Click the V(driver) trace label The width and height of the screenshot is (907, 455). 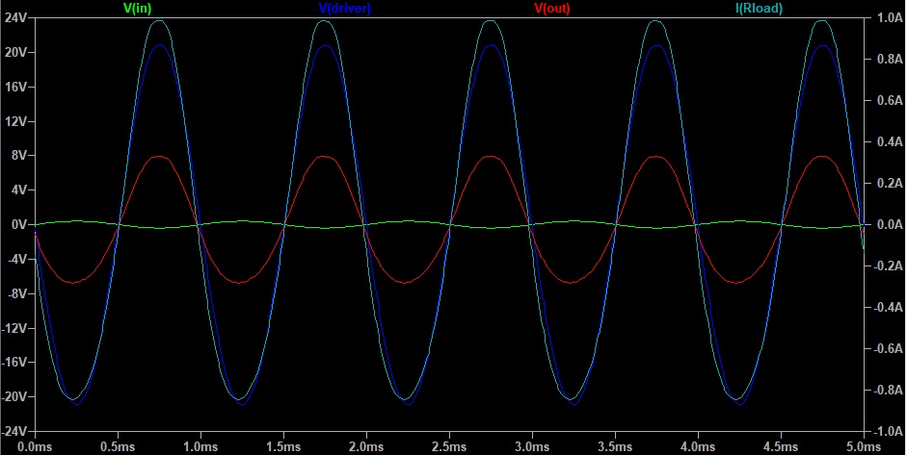tap(345, 8)
